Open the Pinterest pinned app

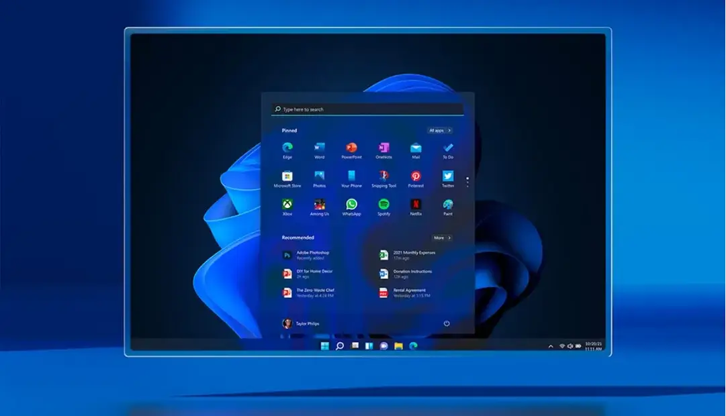[416, 176]
